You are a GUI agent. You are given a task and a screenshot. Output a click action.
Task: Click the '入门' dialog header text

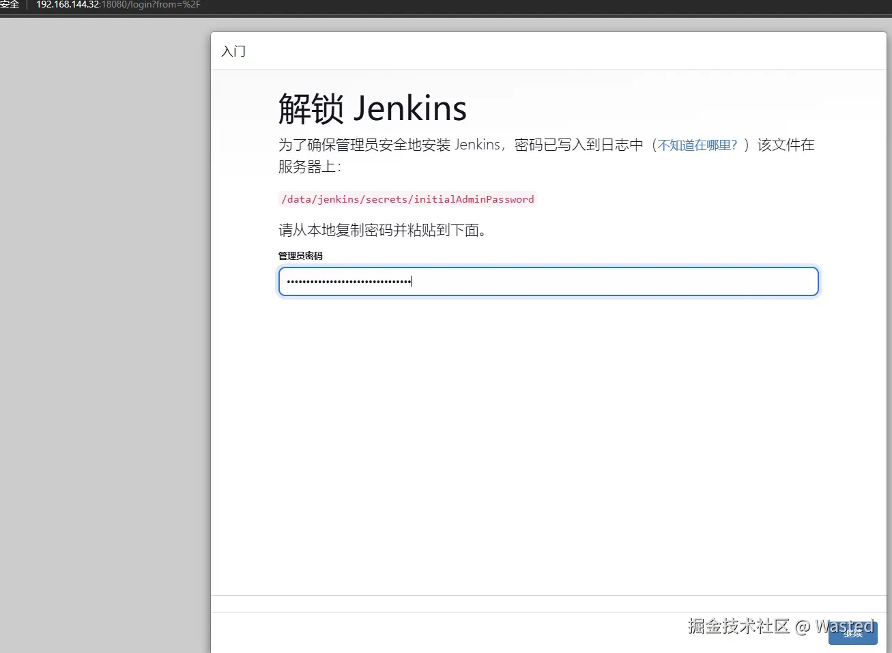[233, 51]
